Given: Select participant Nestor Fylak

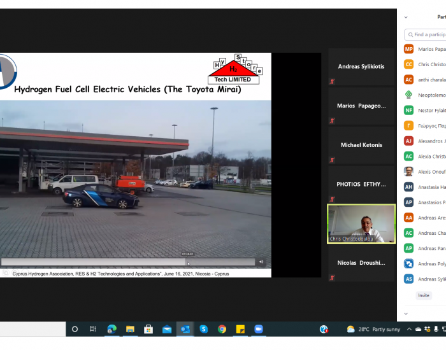Looking at the screenshot, I should pyautogui.click(x=425, y=111).
